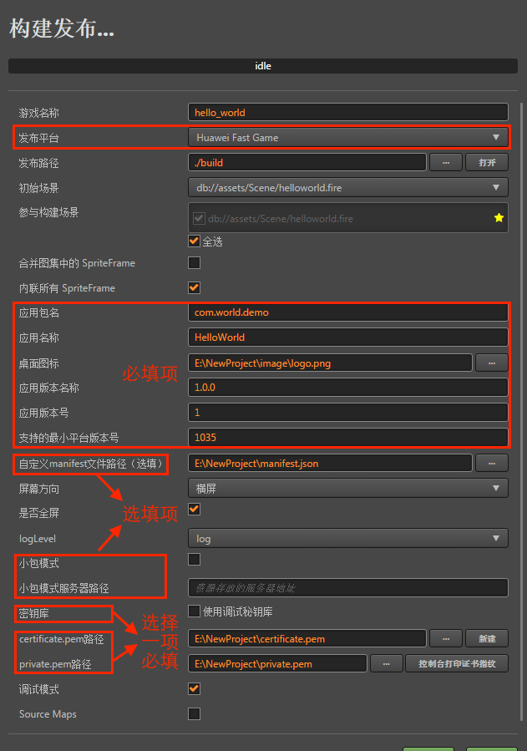Click the Source Maps label text
Viewport: 527px width, 751px height.
[x=48, y=714]
